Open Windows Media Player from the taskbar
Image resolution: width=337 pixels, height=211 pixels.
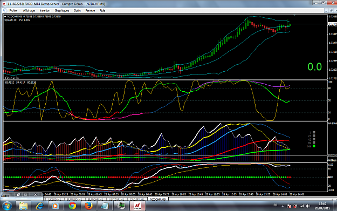point(56,206)
